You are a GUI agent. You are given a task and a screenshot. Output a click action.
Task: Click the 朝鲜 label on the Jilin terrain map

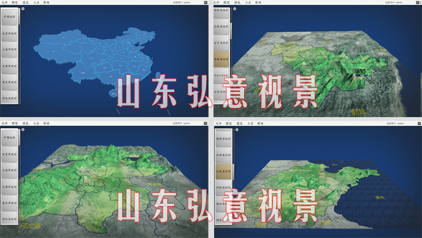coord(359,112)
